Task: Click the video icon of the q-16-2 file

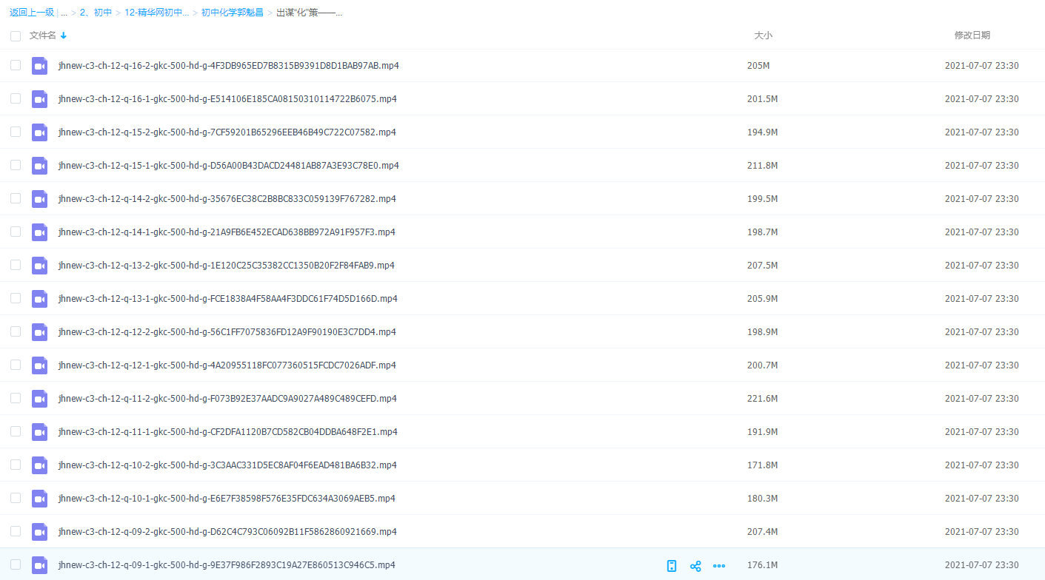Action: [39, 66]
